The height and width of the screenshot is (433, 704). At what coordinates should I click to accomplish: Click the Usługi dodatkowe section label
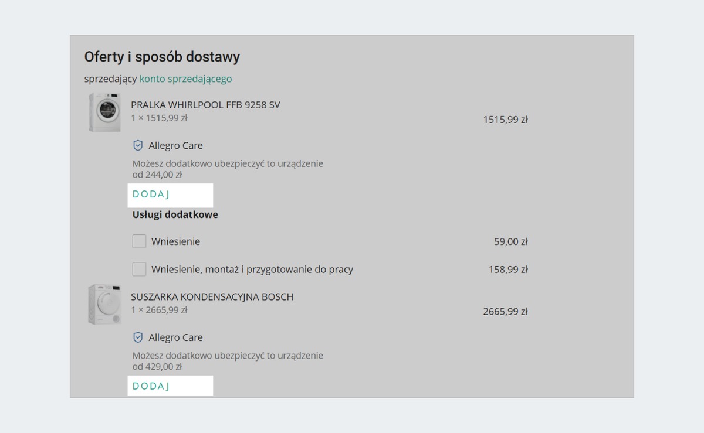(x=174, y=214)
